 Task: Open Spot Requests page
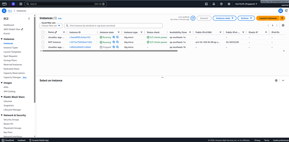click(10, 56)
